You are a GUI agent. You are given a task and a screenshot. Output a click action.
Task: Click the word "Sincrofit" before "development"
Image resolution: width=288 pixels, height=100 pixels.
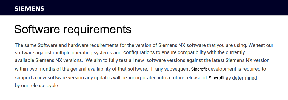click(199, 69)
